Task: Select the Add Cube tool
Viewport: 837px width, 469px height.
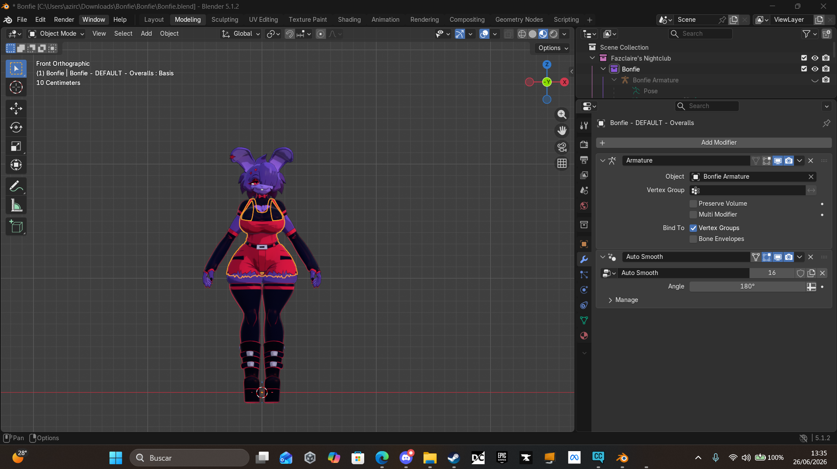Action: tap(16, 227)
